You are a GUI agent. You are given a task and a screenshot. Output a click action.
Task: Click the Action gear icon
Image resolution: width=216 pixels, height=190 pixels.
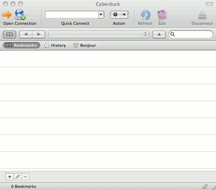(115, 15)
